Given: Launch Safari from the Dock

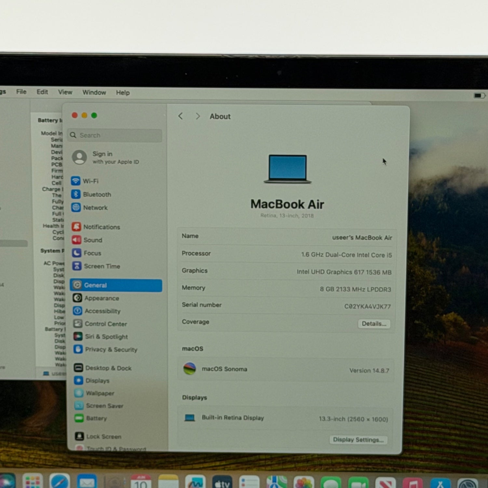Looking at the screenshot, I should coord(60,481).
